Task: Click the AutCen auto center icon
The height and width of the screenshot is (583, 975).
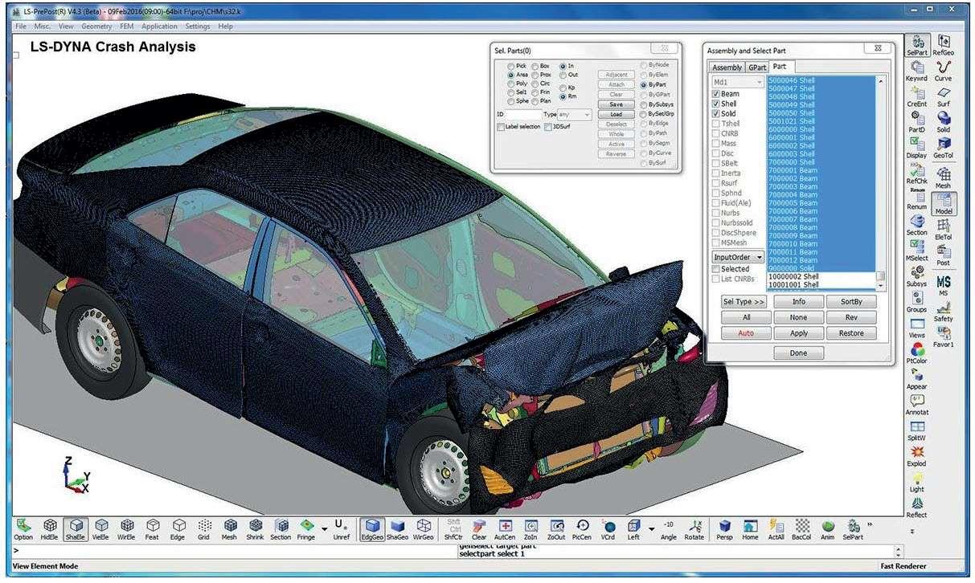Action: click(505, 529)
